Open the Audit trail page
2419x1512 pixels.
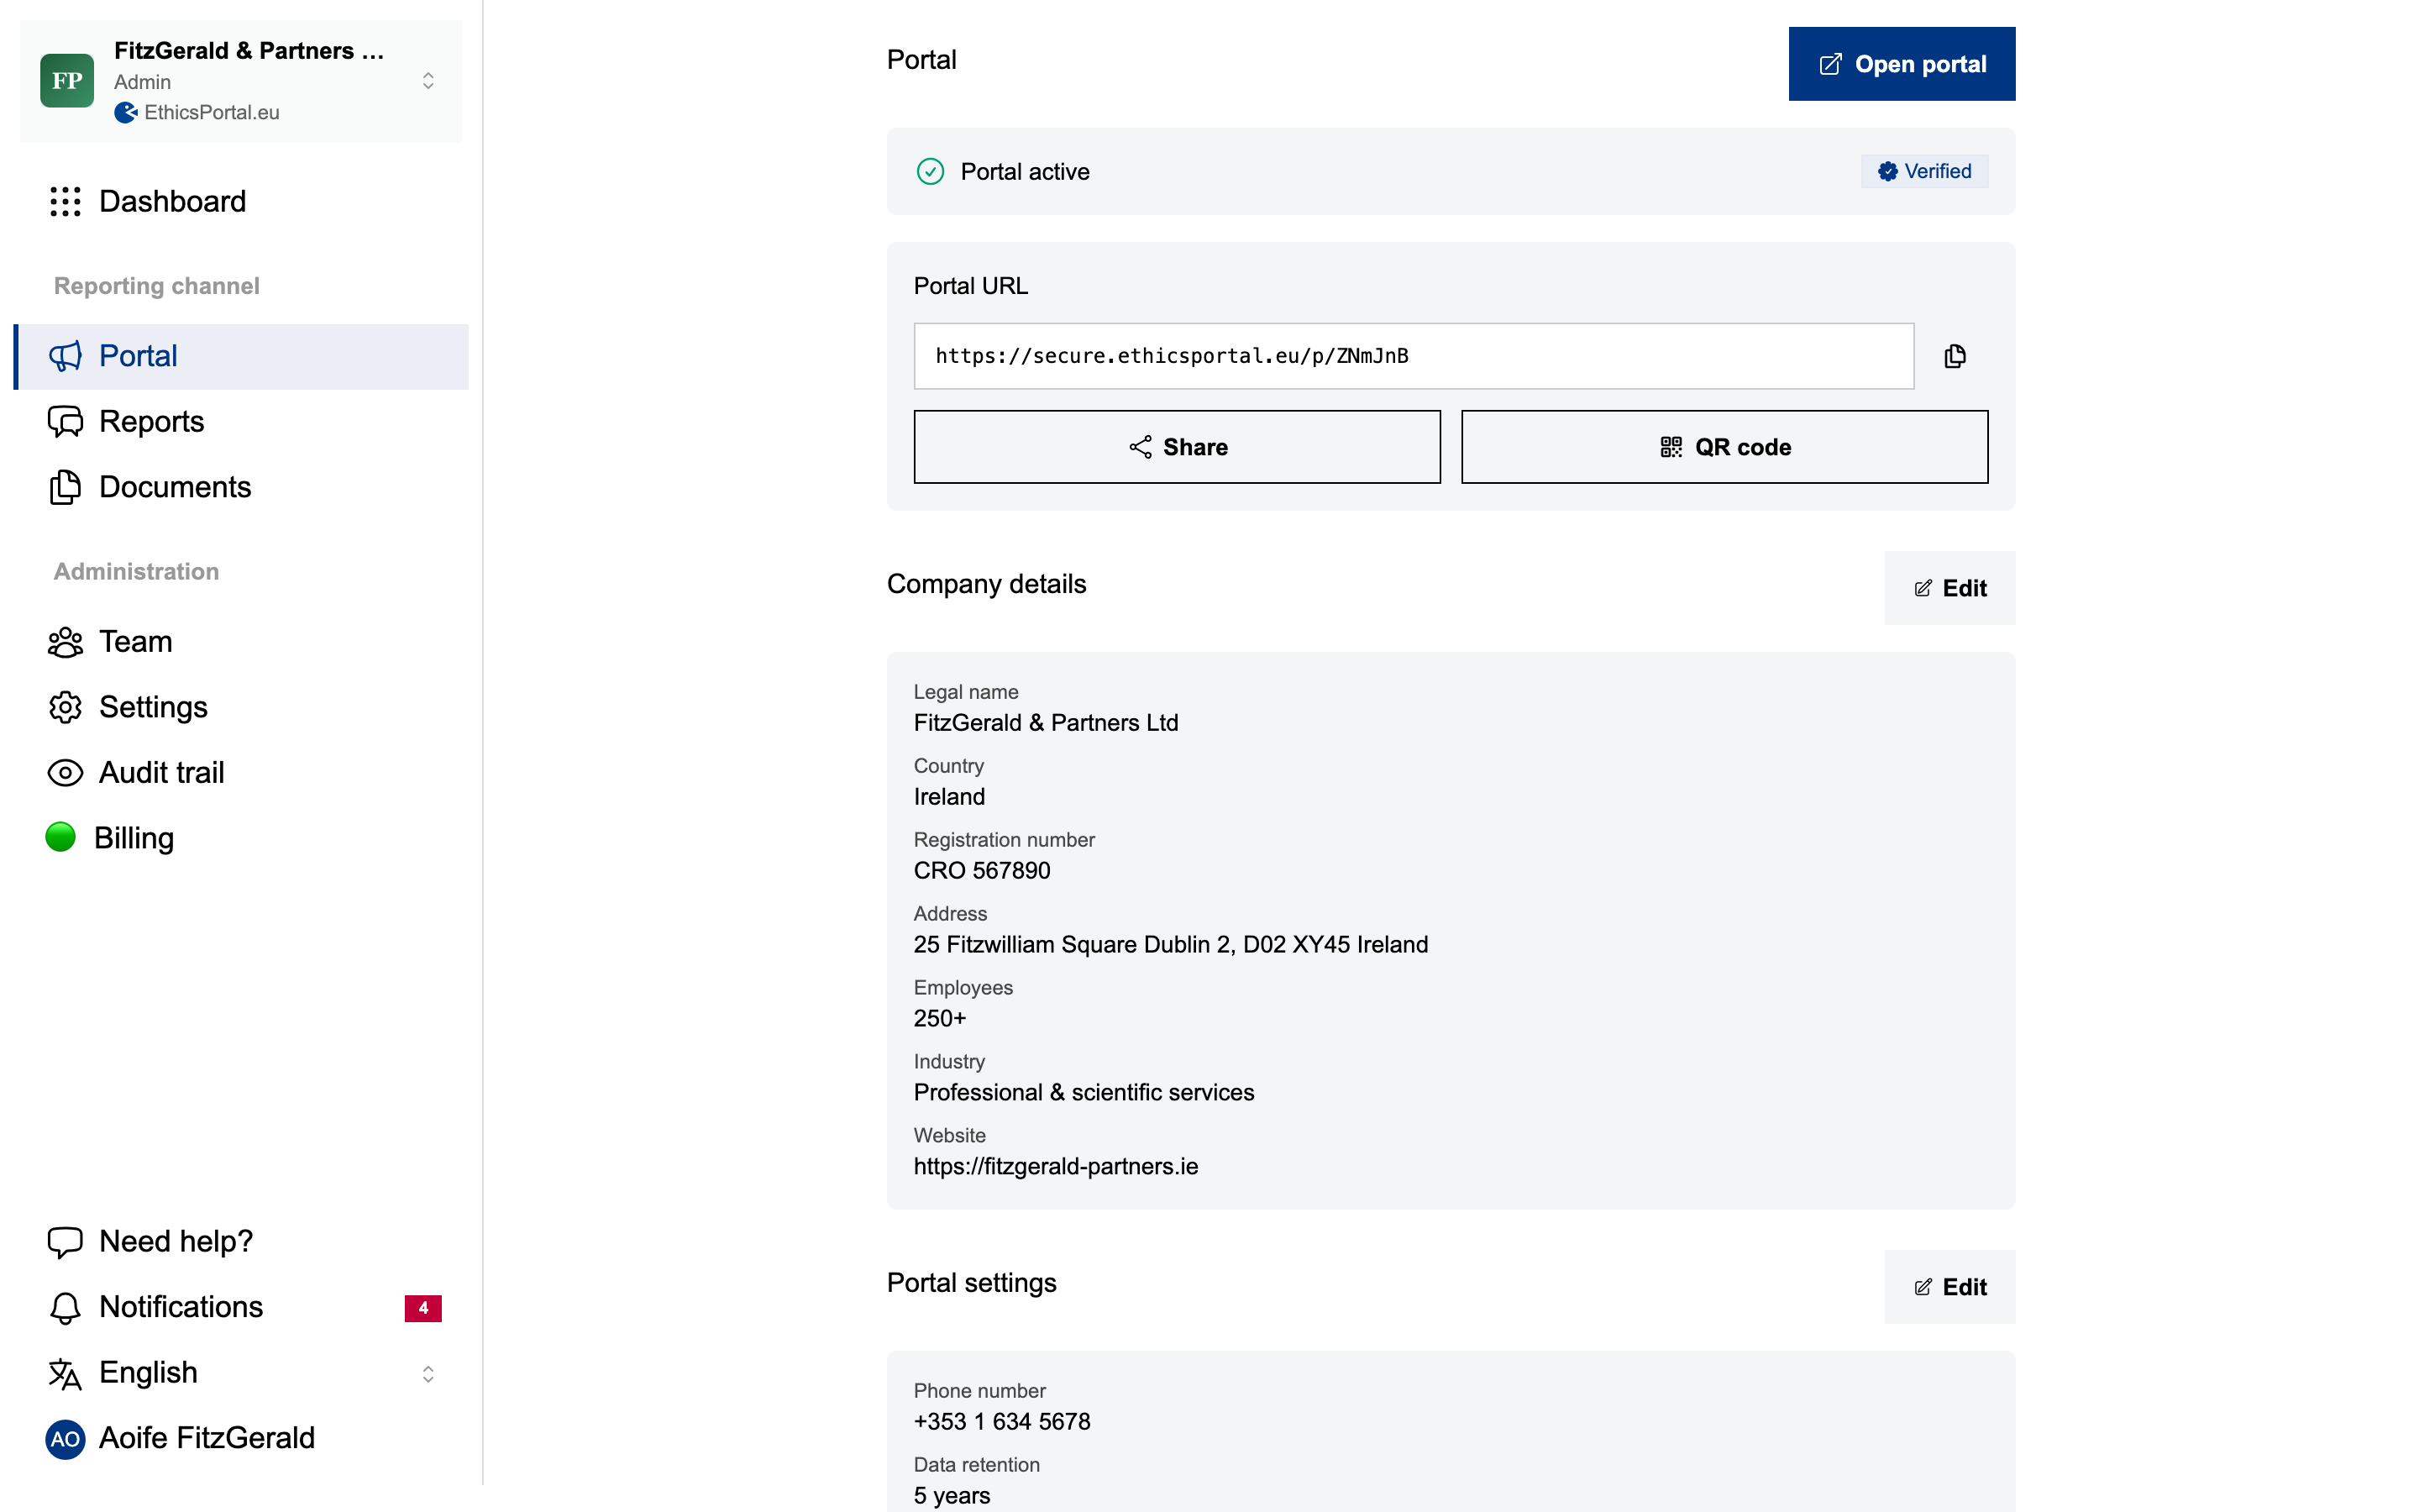(x=241, y=773)
